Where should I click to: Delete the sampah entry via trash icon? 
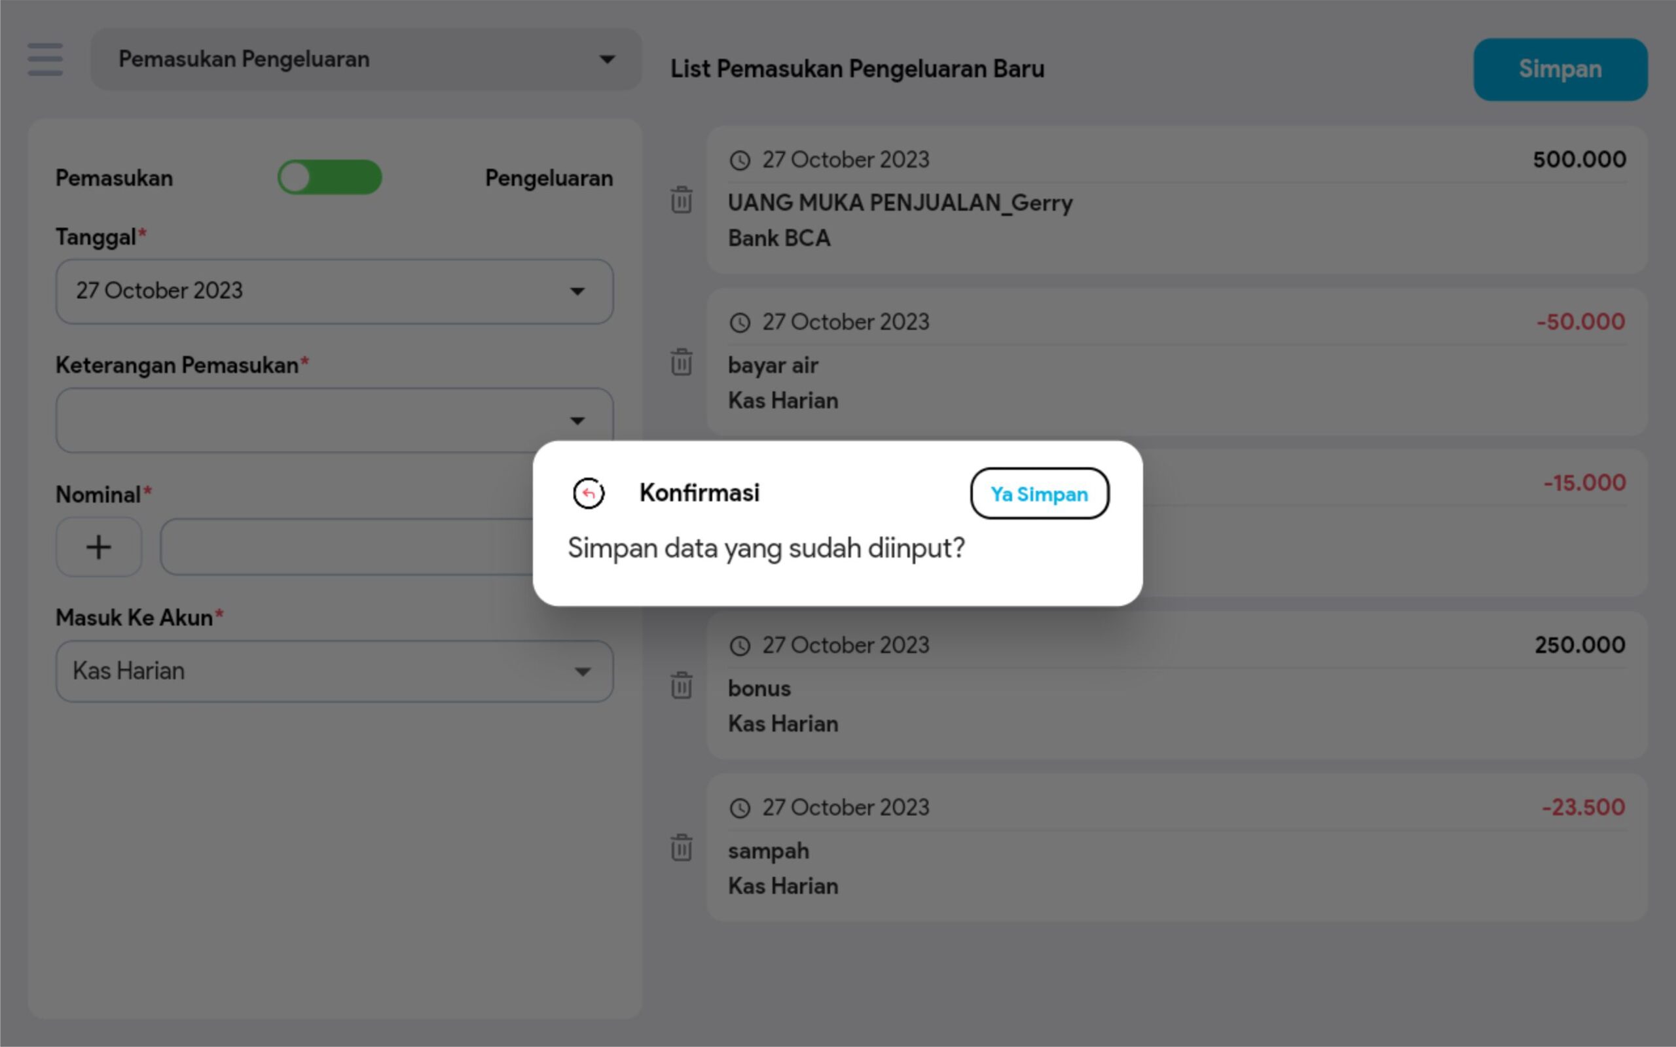click(x=681, y=847)
